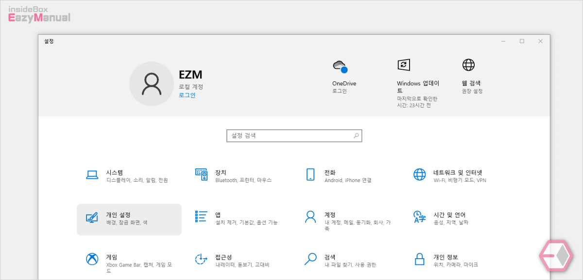
Task: Click 내 계정, 메일, 동기화 description
Action: click(x=358, y=225)
